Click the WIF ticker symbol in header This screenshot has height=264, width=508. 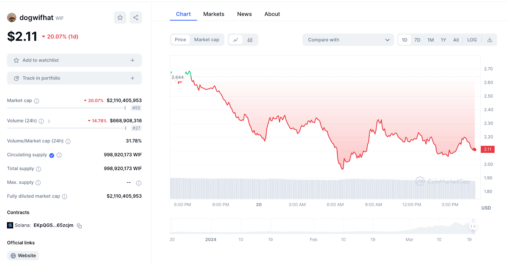pos(60,18)
